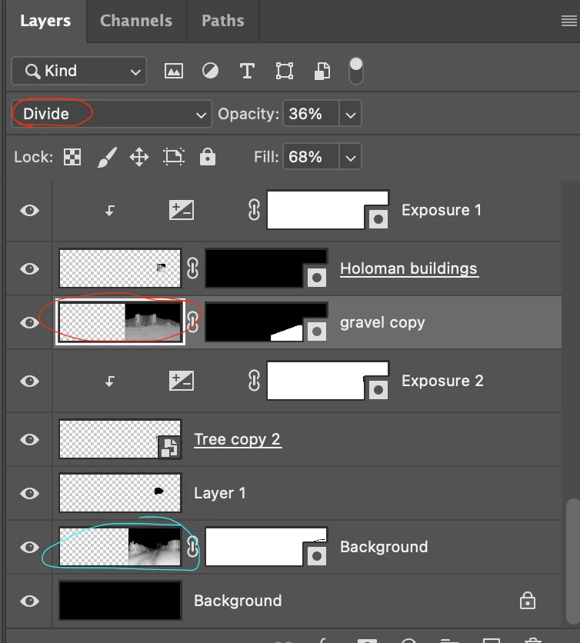
Task: Open the Layers panel menu icon
Action: (569, 21)
